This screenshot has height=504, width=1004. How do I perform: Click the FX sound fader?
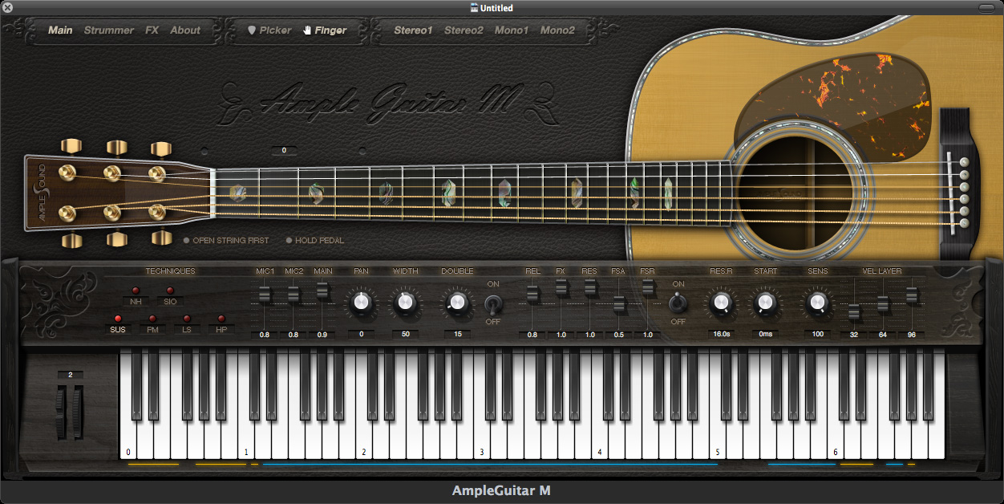(561, 287)
